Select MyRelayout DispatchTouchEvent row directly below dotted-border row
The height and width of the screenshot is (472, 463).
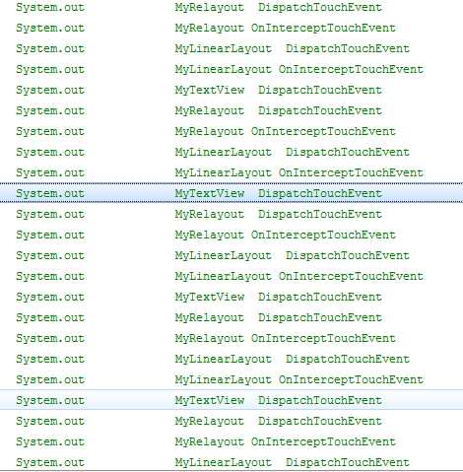click(x=231, y=214)
